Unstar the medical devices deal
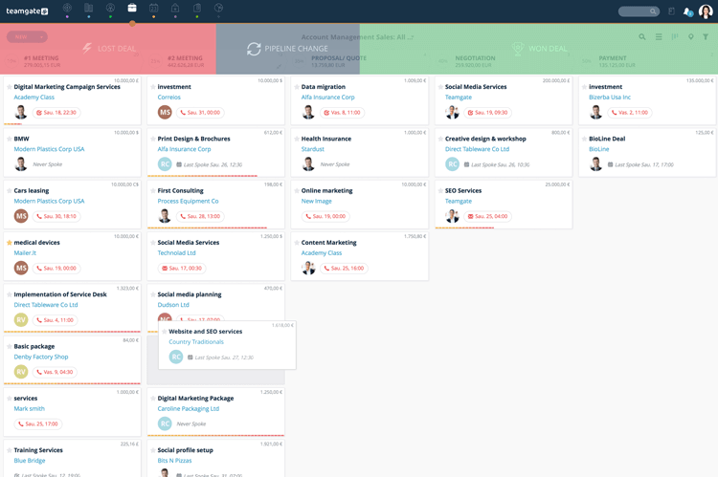718x477 pixels. [x=10, y=243]
